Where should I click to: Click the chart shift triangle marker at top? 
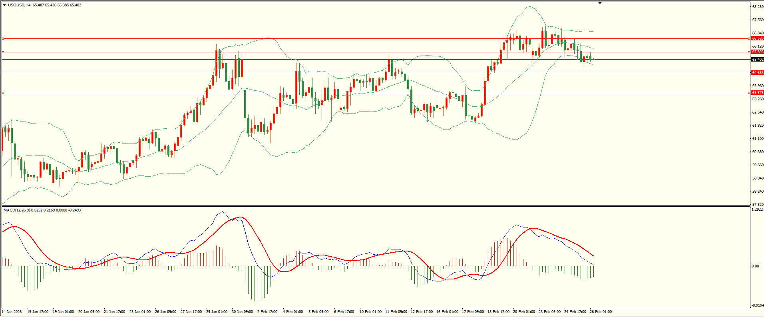(x=600, y=3)
